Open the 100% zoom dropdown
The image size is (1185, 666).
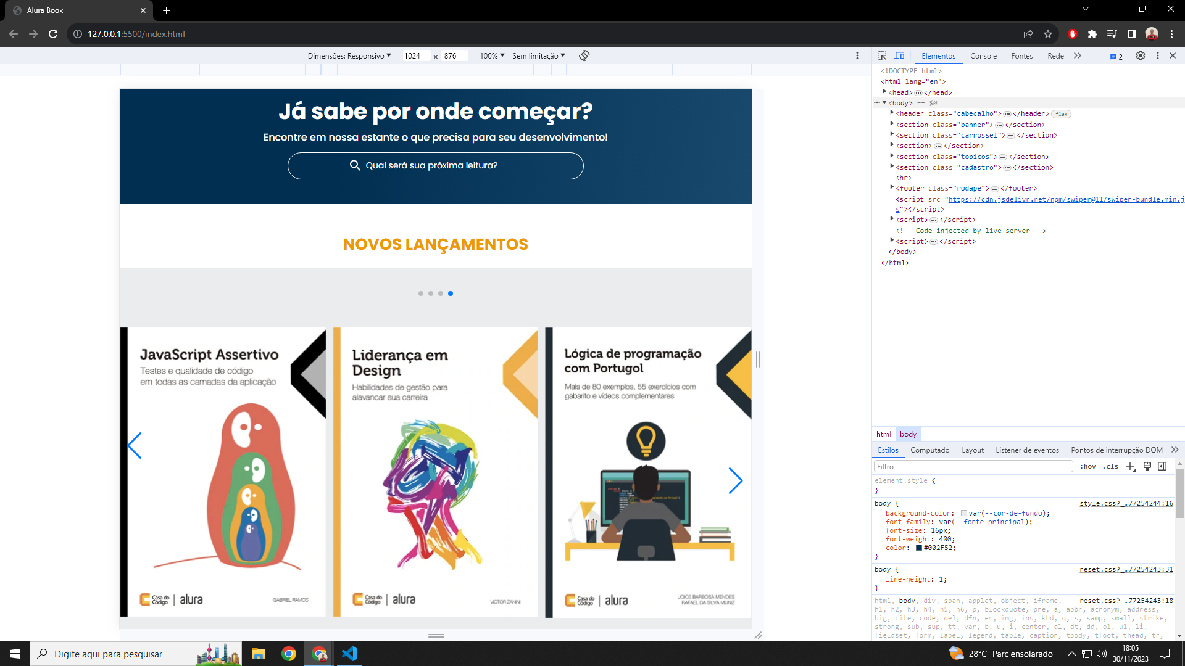point(492,56)
